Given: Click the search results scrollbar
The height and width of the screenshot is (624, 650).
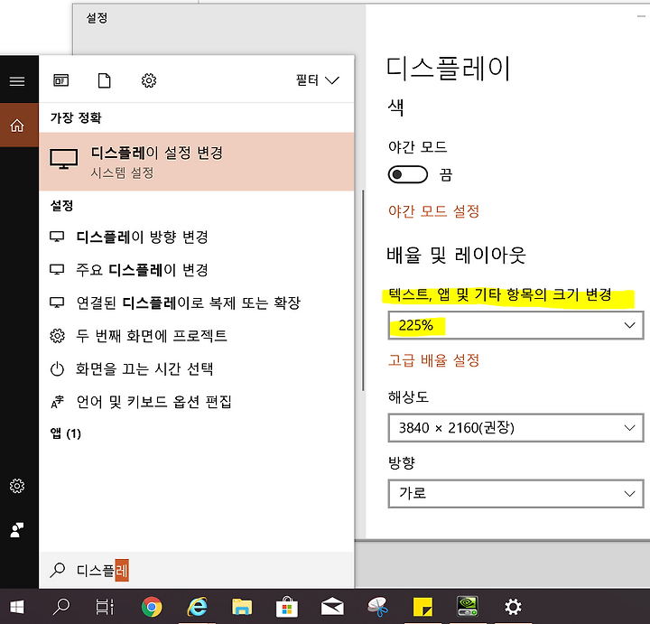Looking at the screenshot, I should point(363,290).
